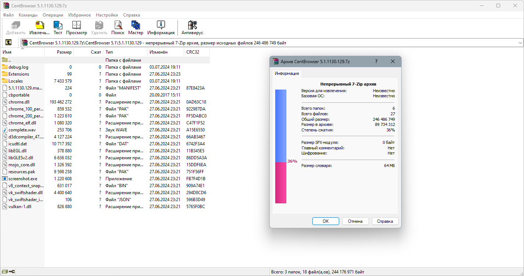
Task: Launch the Мастер wizard icon
Action: tap(136, 25)
